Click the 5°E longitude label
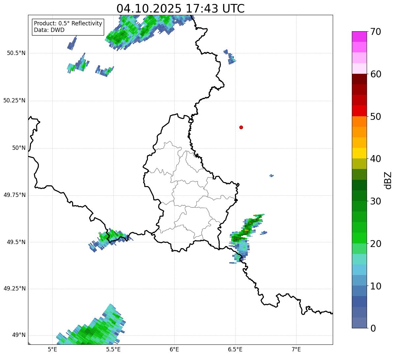Screen dimensions: 396x356 pos(52,349)
